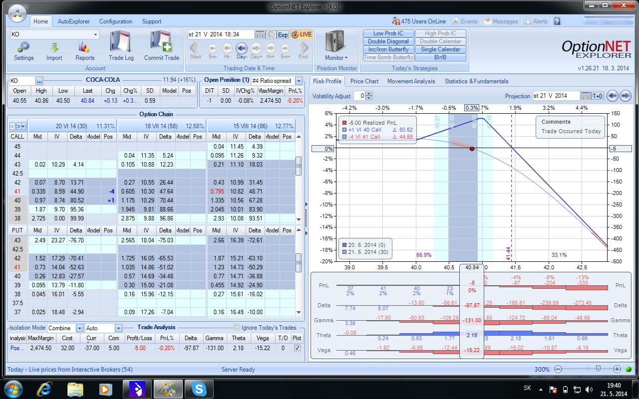The image size is (639, 399).
Task: Go back one day with Day- arrow
Action: tap(242, 48)
